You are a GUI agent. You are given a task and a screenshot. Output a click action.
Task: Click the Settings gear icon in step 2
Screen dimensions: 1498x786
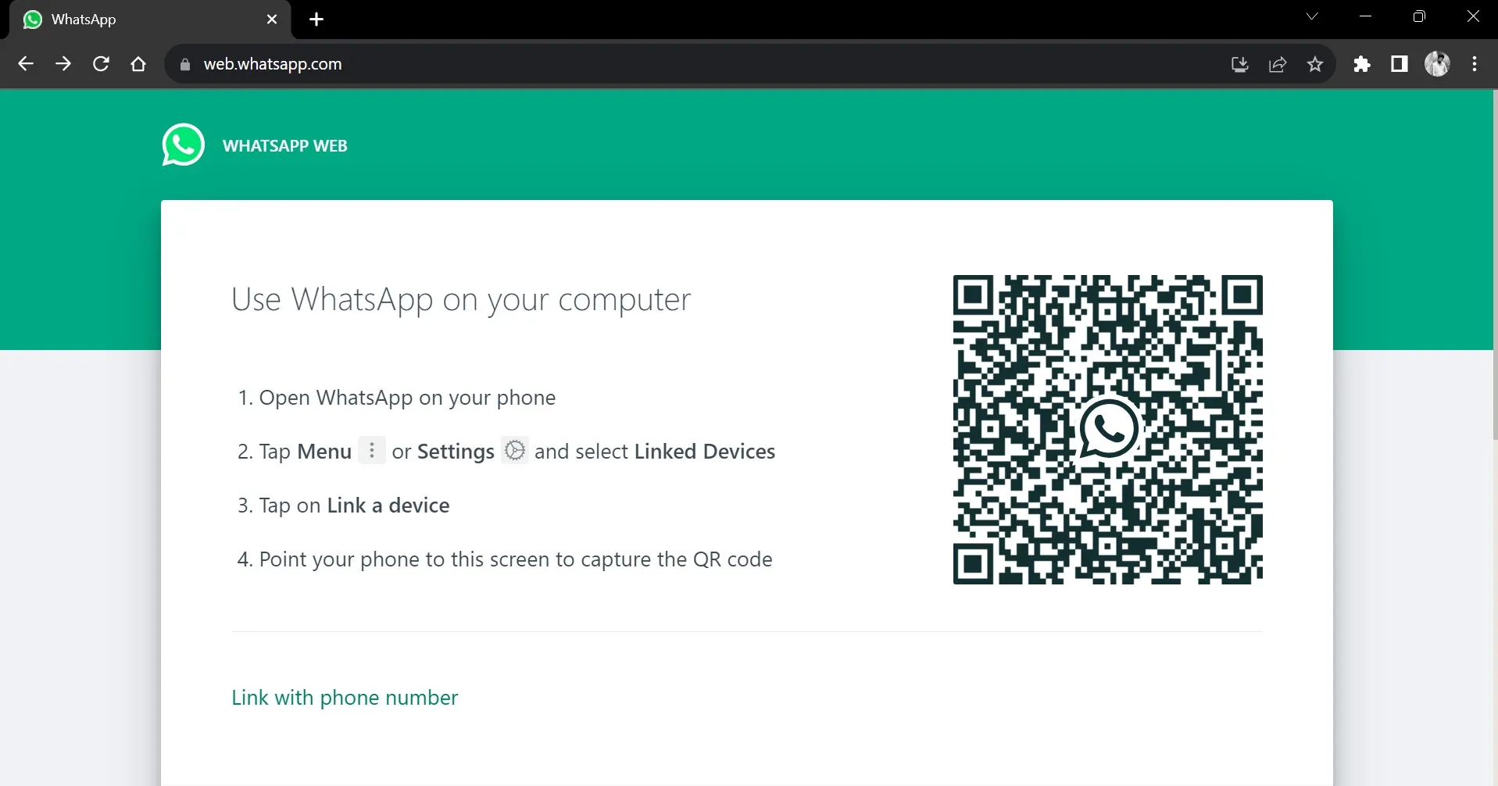(514, 451)
